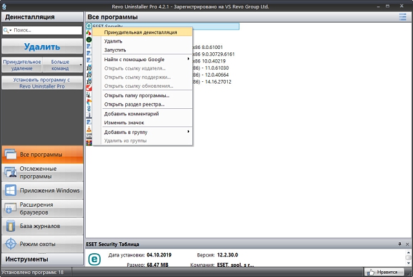The image size is (413, 277).
Task: Choose Добавить комментарий option
Action: pyautogui.click(x=143, y=114)
